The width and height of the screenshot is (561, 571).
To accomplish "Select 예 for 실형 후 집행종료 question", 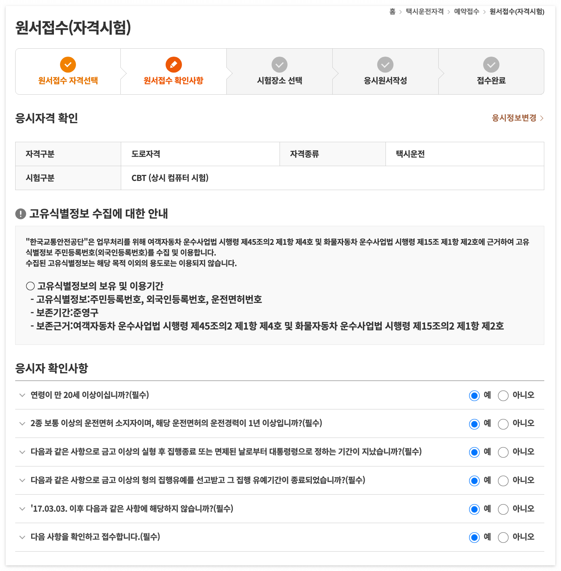I will (474, 452).
